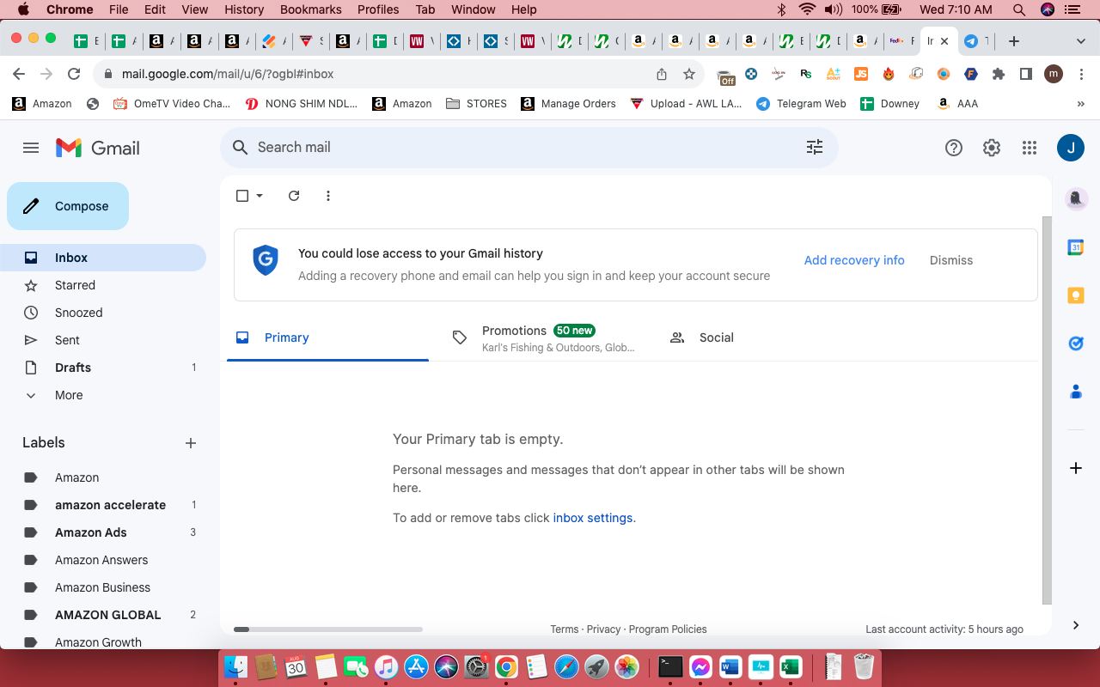Viewport: 1100px width, 687px height.
Task: Refresh the Gmail inbox list
Action: pos(294,196)
